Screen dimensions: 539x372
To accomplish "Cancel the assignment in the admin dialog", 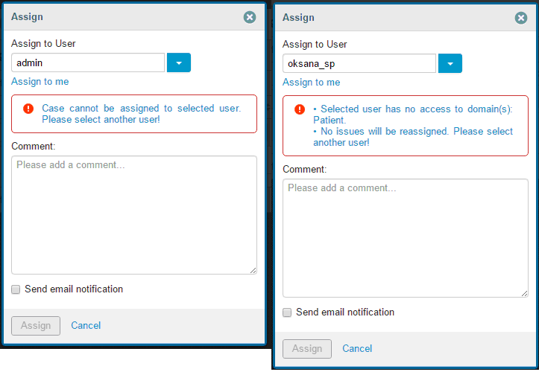I will (x=86, y=325).
